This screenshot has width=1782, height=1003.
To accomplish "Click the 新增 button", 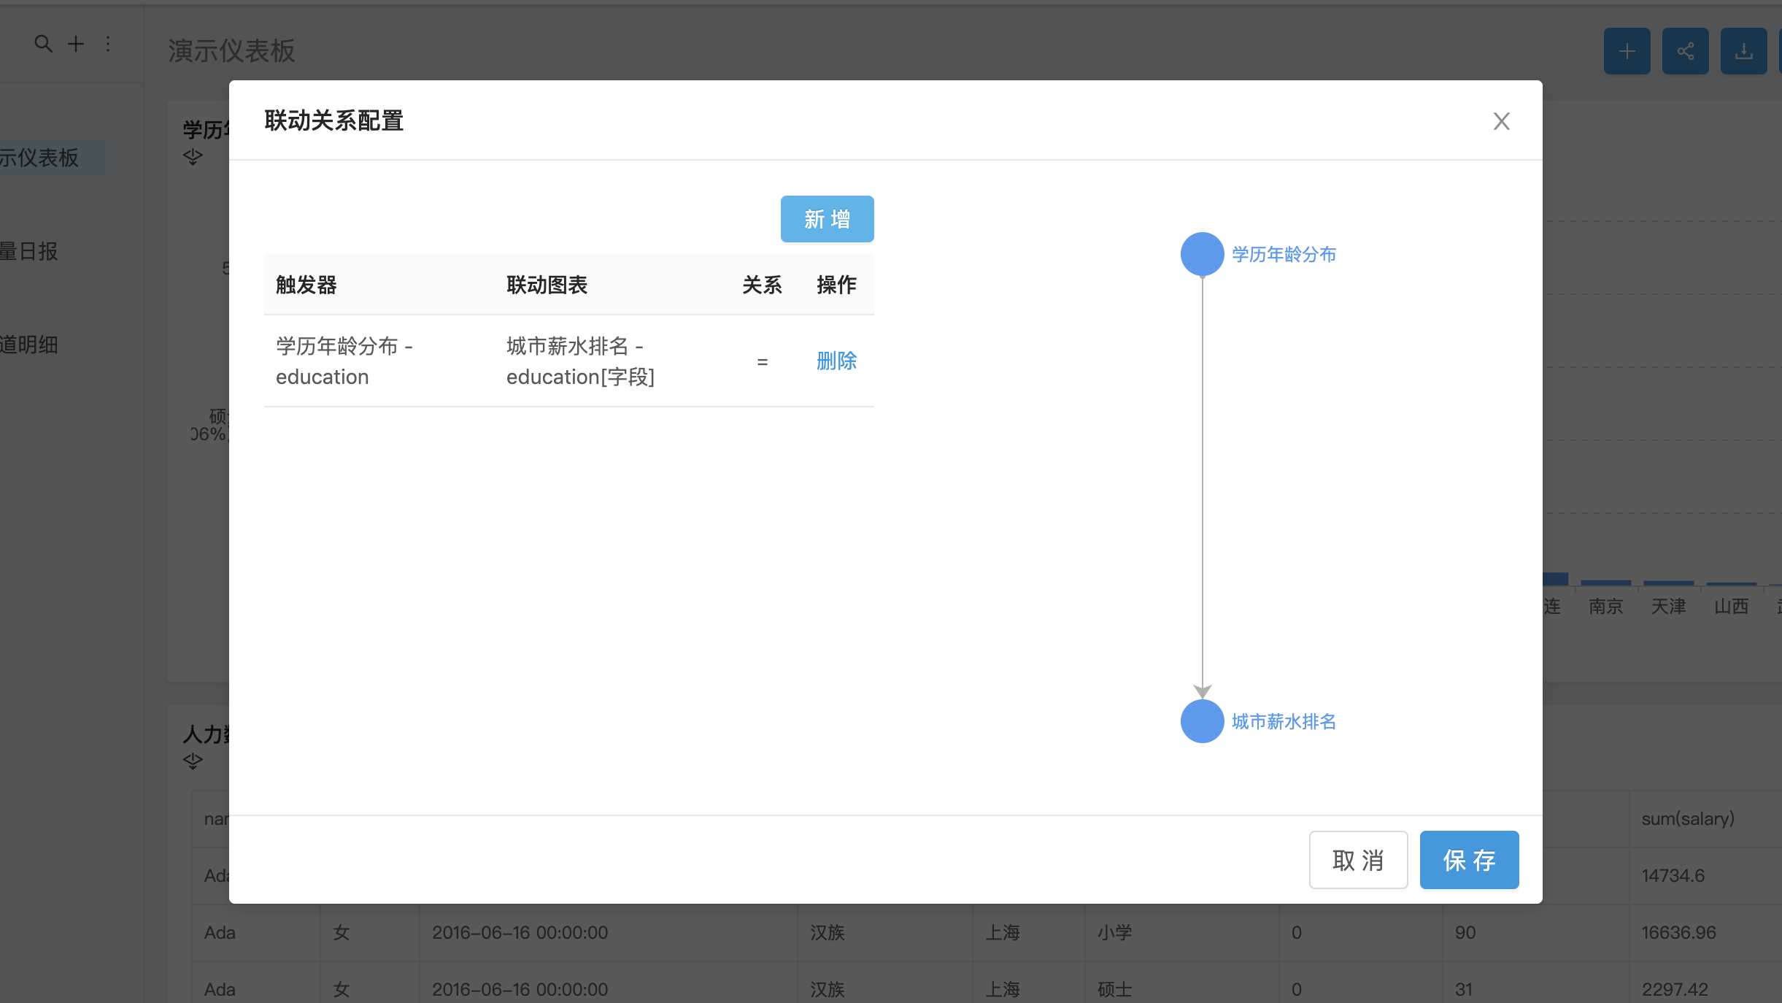I will tap(827, 219).
